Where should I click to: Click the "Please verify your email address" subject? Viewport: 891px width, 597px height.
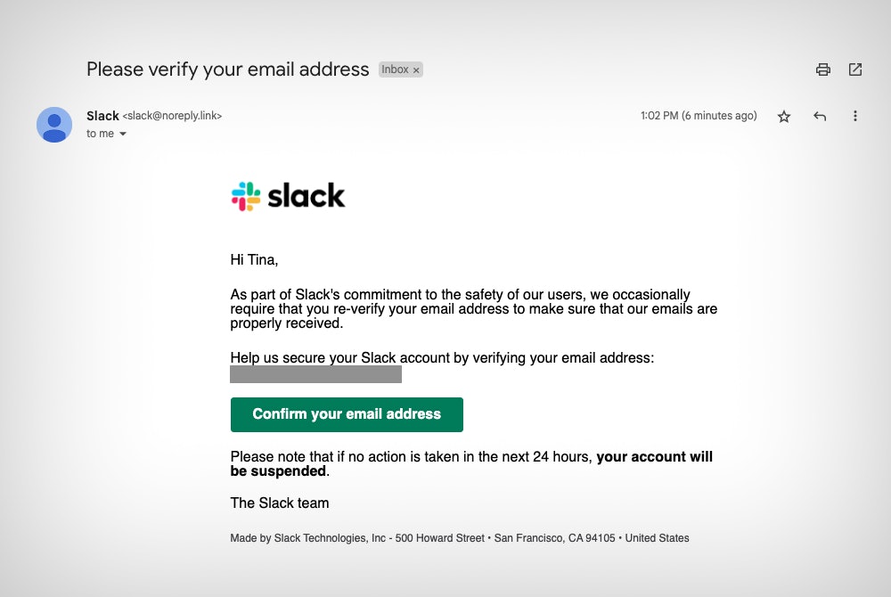[227, 69]
